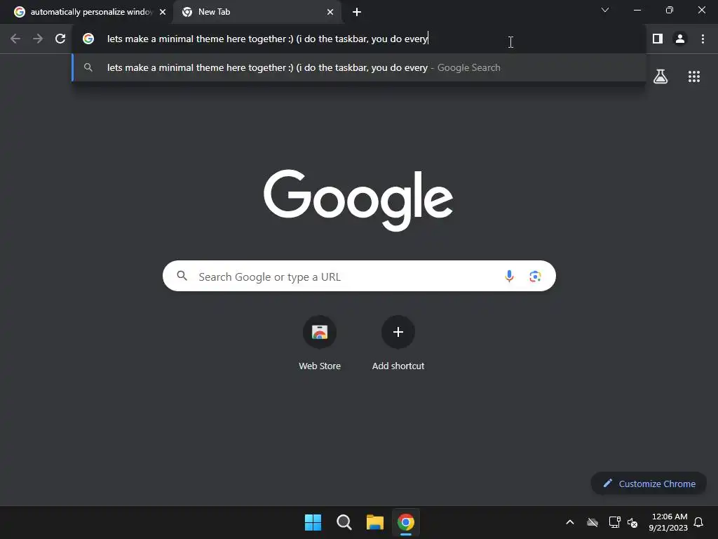
Task: Click Chrome icon in taskbar
Action: 406,522
